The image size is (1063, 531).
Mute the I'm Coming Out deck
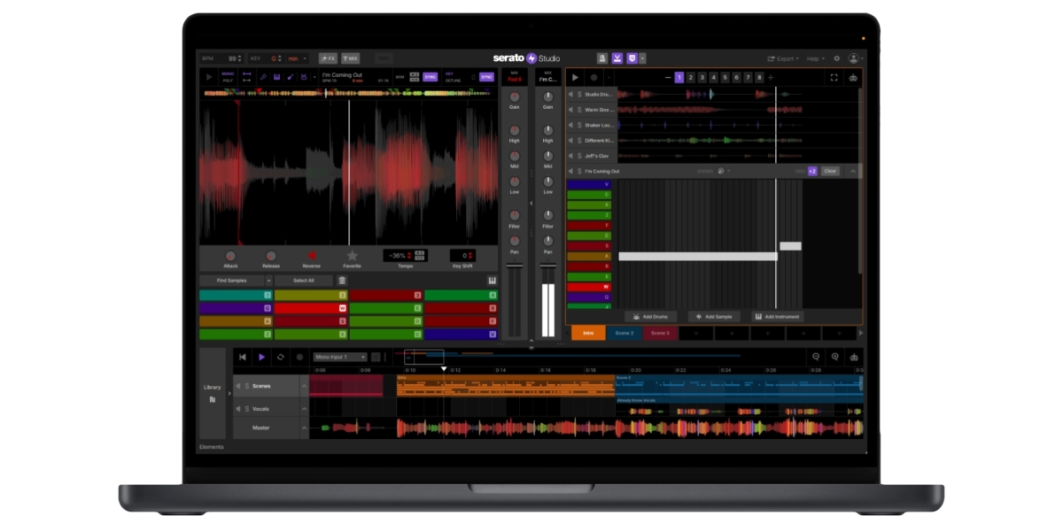(570, 171)
